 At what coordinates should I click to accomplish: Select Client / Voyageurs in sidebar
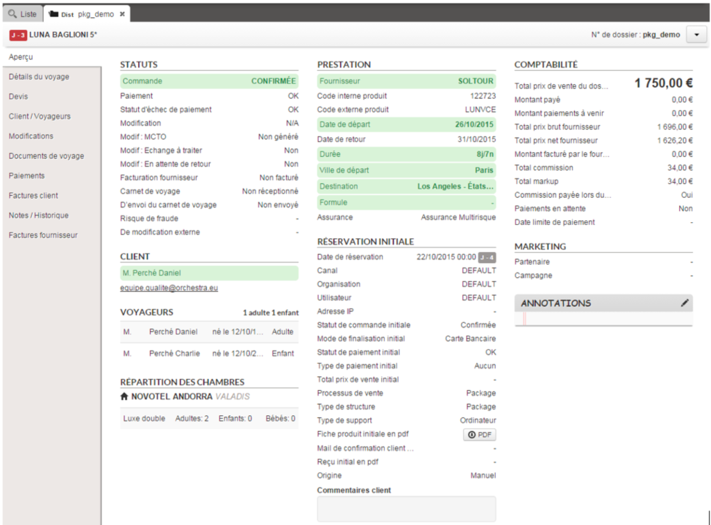point(40,117)
